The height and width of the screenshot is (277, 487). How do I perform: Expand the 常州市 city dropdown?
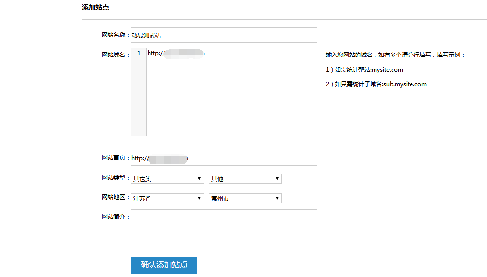click(x=245, y=198)
